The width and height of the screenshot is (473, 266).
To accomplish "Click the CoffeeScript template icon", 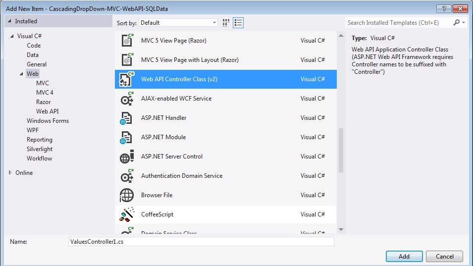I will [x=127, y=214].
